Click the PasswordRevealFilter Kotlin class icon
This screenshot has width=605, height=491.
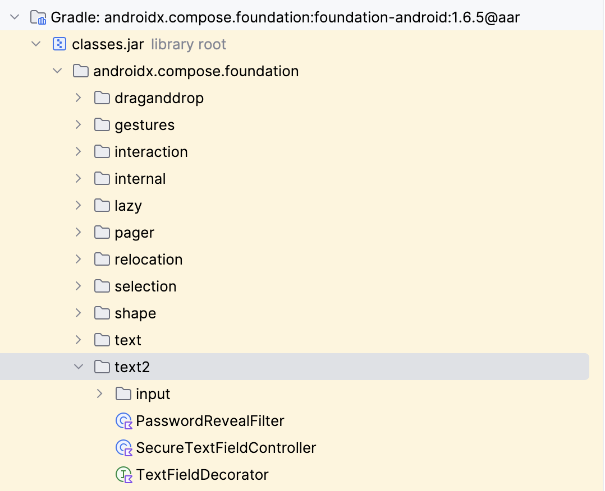(124, 421)
